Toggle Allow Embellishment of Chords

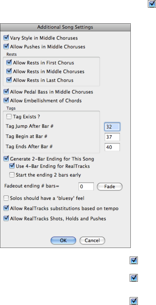(6, 100)
